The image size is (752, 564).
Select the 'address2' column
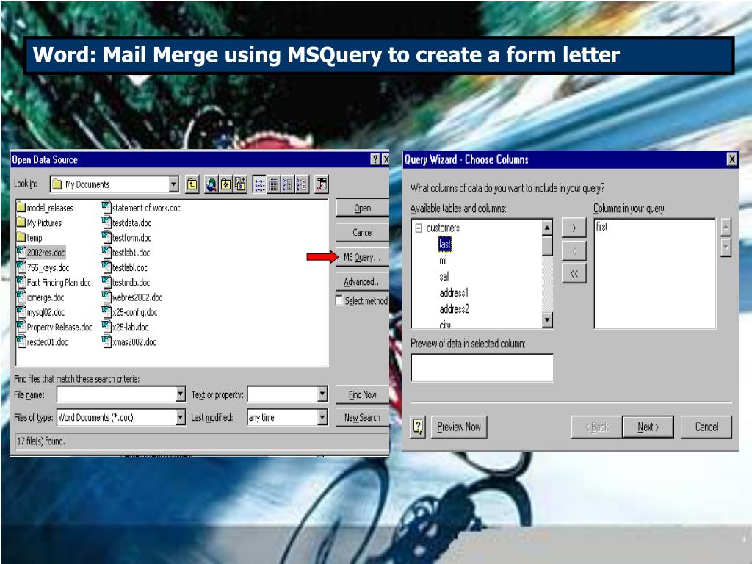tap(454, 309)
